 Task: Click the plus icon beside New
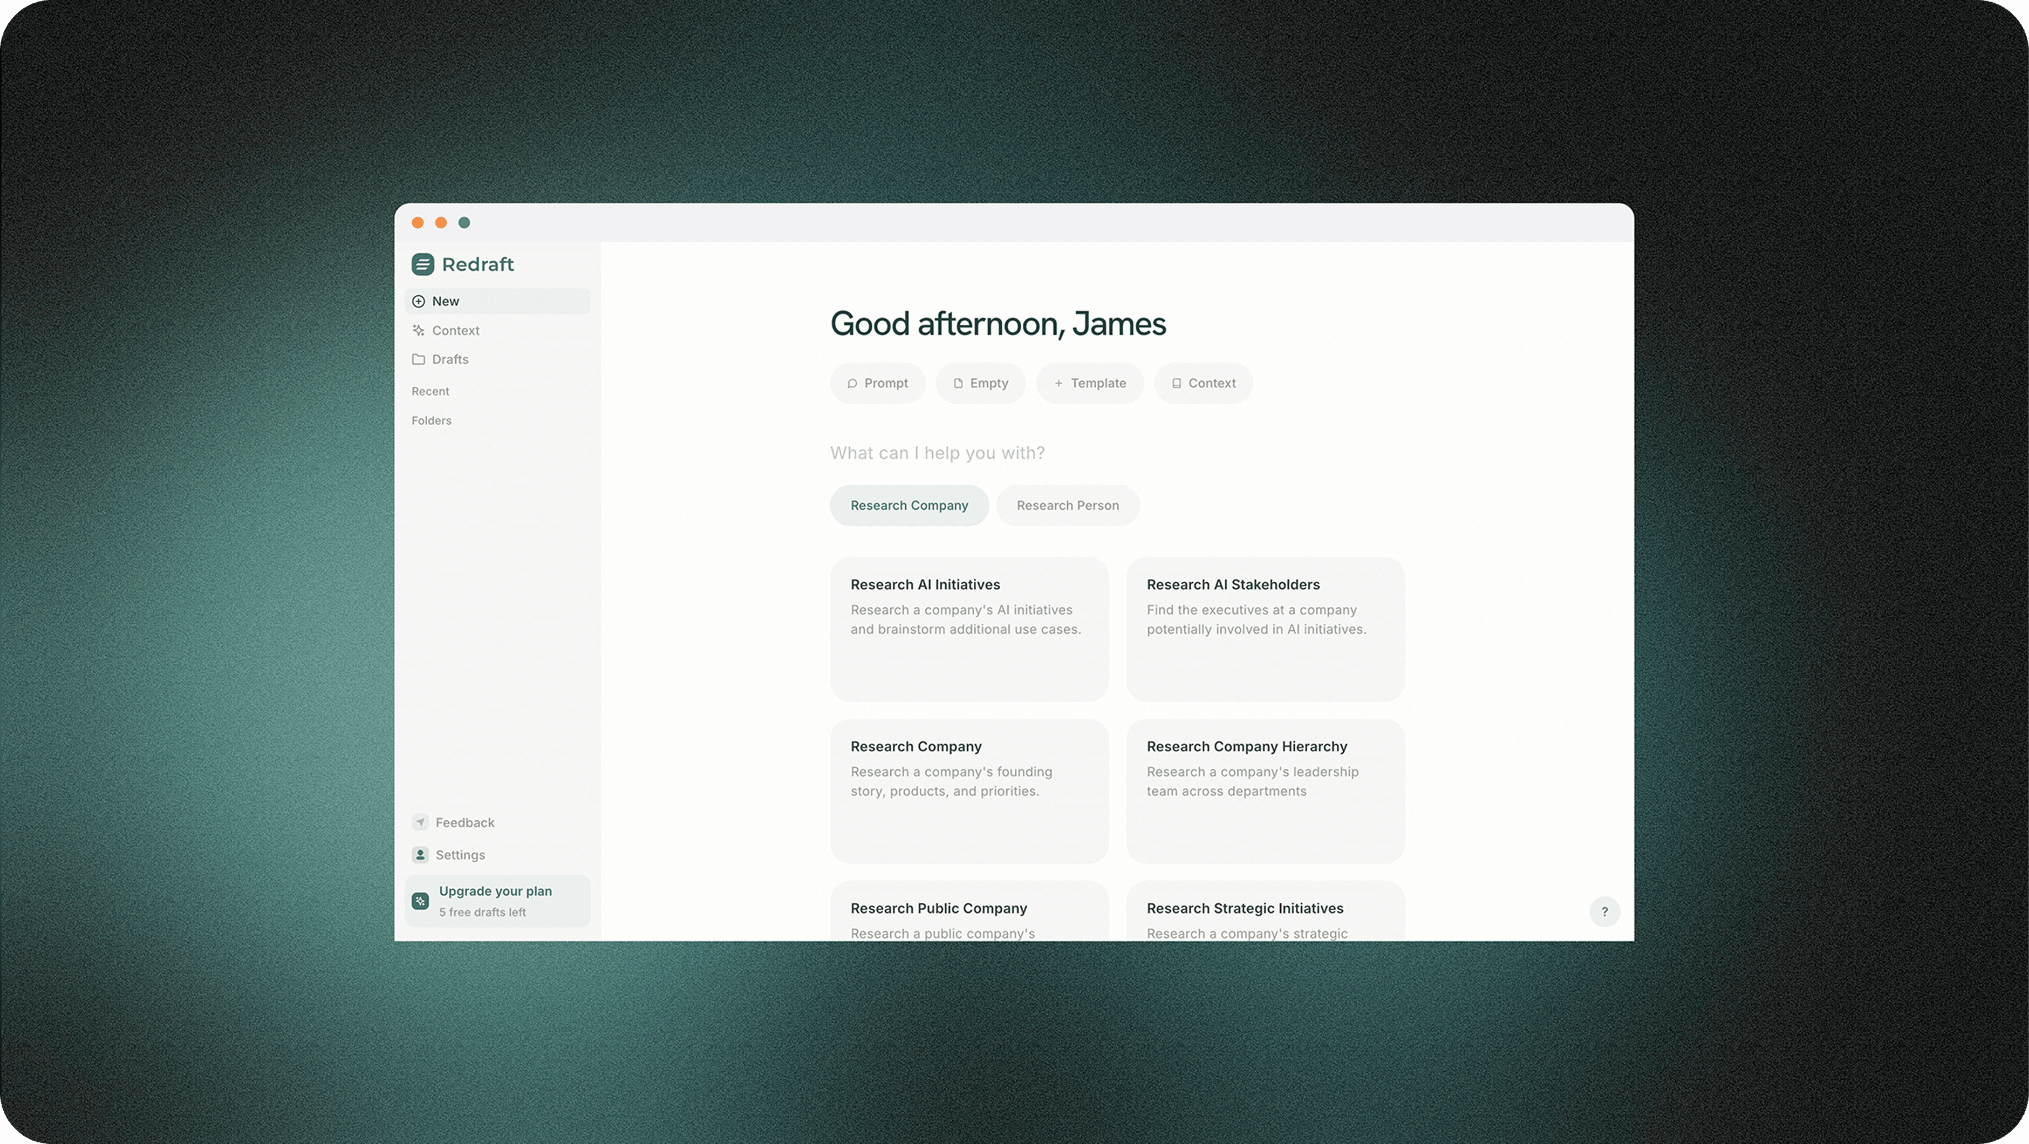[418, 302]
